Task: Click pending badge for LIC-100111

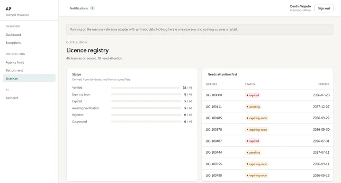Action: pos(253,107)
